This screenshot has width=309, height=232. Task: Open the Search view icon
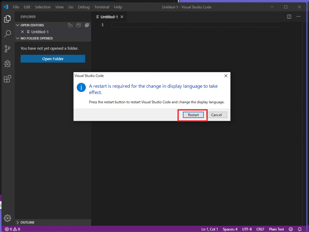(x=8, y=34)
